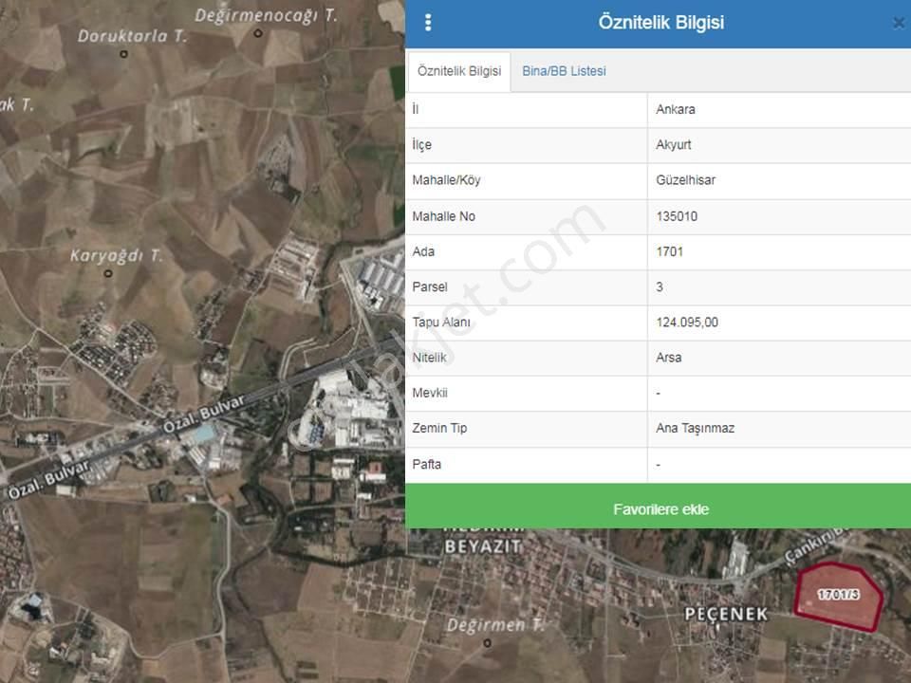Viewport: 911px width, 683px height.
Task: Click the Karyağdı T. hill marker dot
Action: (x=108, y=273)
